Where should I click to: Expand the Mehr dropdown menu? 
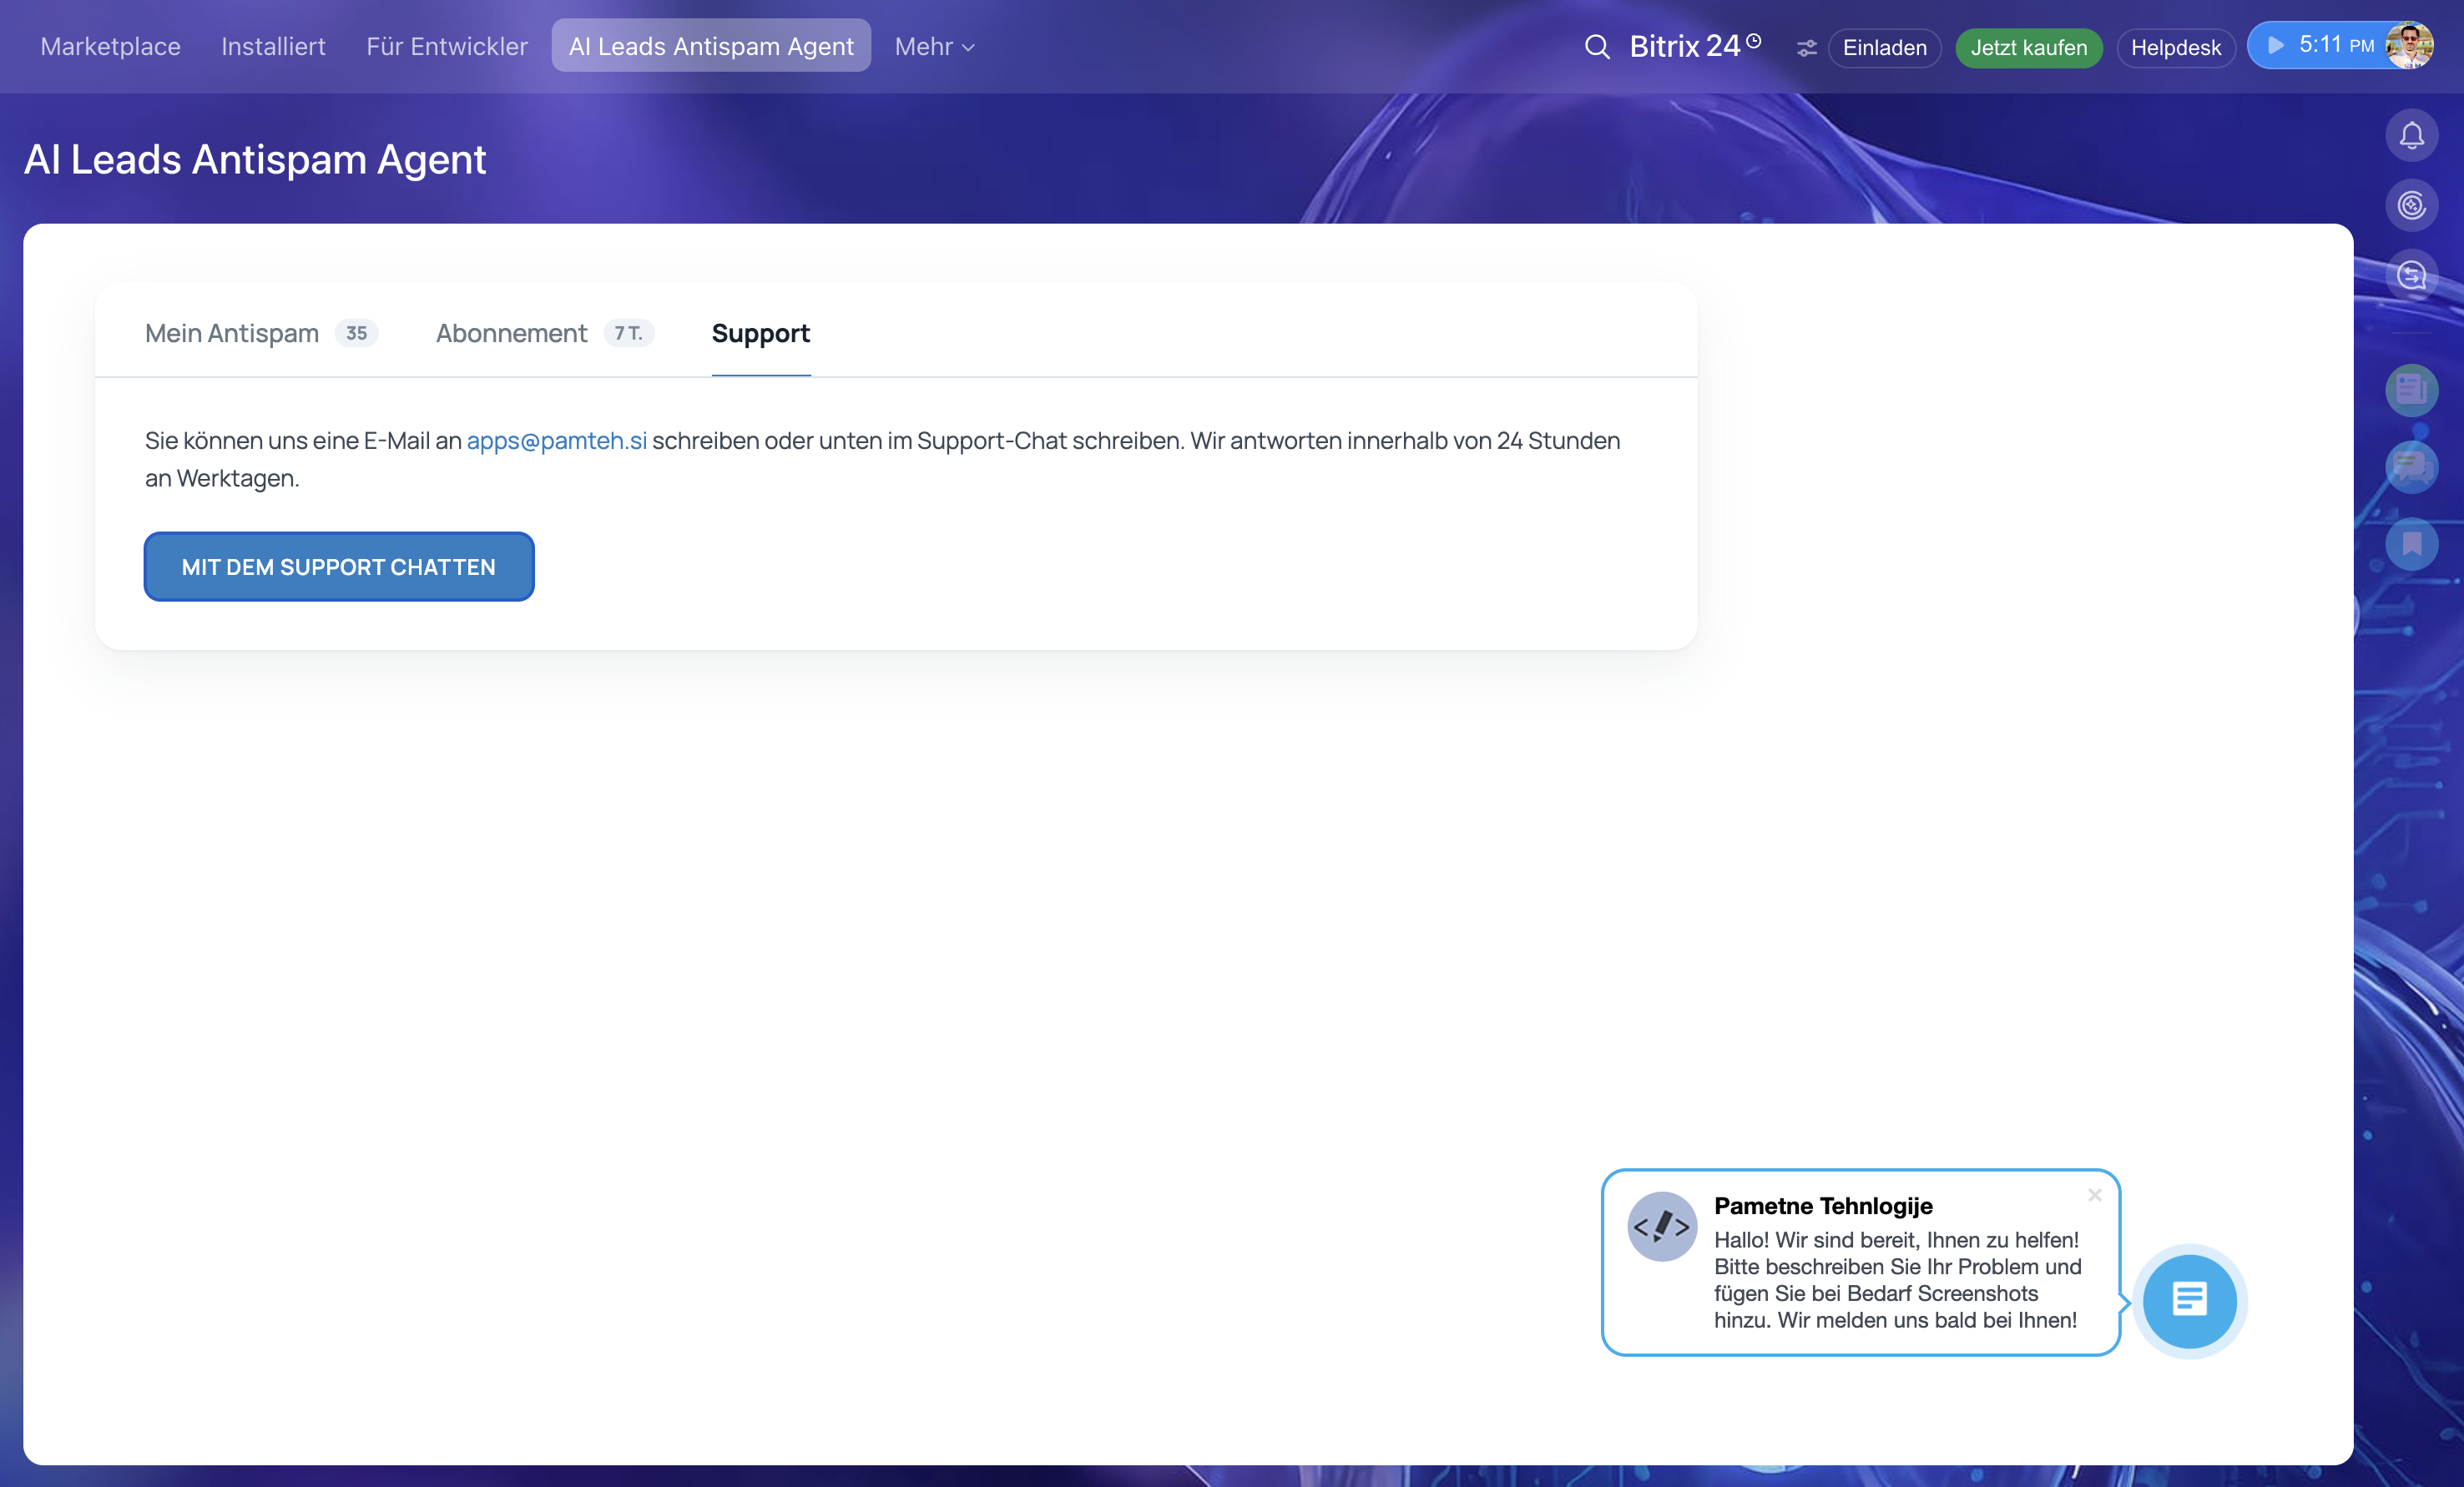click(x=934, y=47)
